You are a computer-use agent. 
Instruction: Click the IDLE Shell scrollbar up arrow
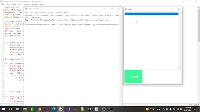[x=121, y=15]
